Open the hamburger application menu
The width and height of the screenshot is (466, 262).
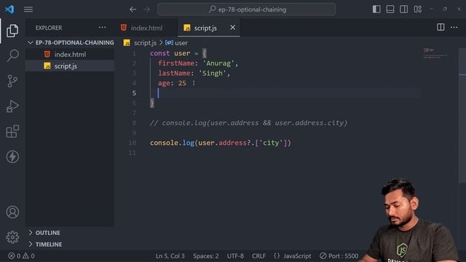click(28, 9)
